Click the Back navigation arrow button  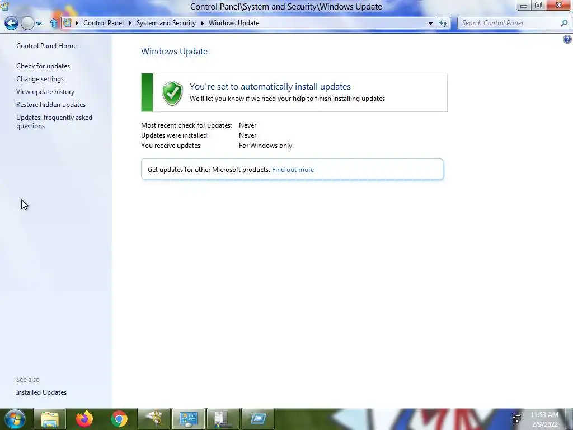click(x=11, y=24)
